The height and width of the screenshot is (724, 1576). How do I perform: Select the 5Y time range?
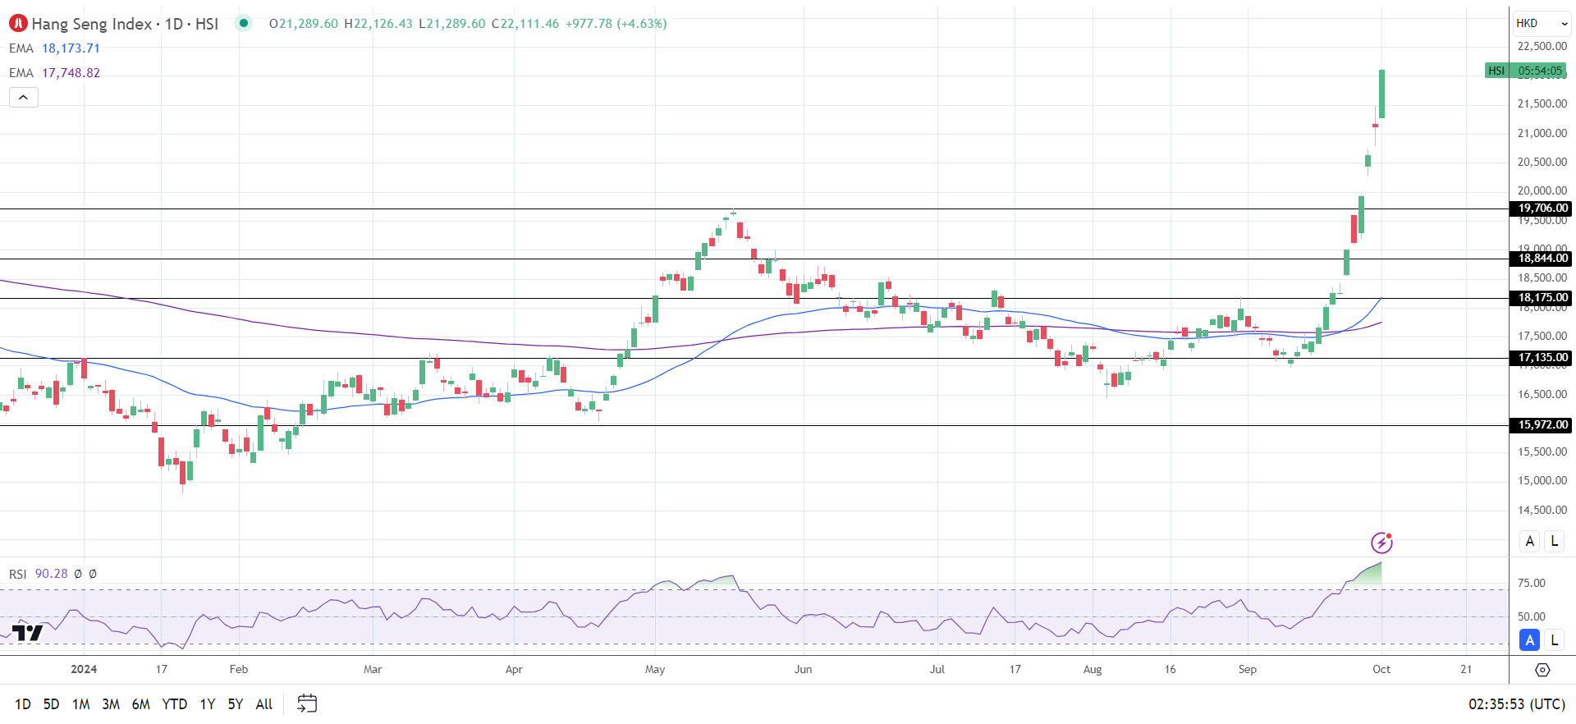236,704
